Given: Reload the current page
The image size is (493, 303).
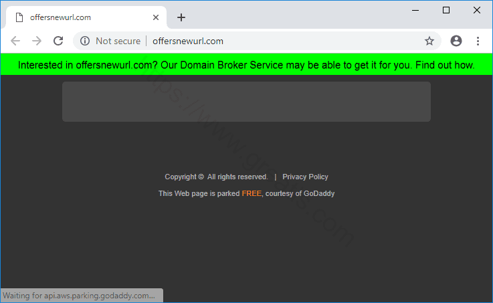Looking at the screenshot, I should pyautogui.click(x=58, y=41).
